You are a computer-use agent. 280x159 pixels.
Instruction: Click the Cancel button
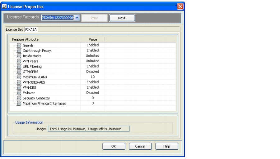pyautogui.click(x=140, y=146)
